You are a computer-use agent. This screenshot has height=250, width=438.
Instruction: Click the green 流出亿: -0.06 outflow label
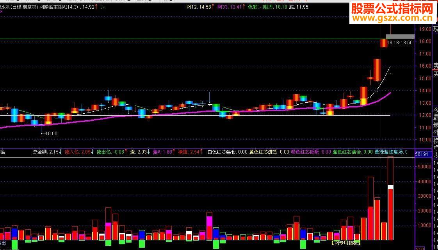[110, 152]
